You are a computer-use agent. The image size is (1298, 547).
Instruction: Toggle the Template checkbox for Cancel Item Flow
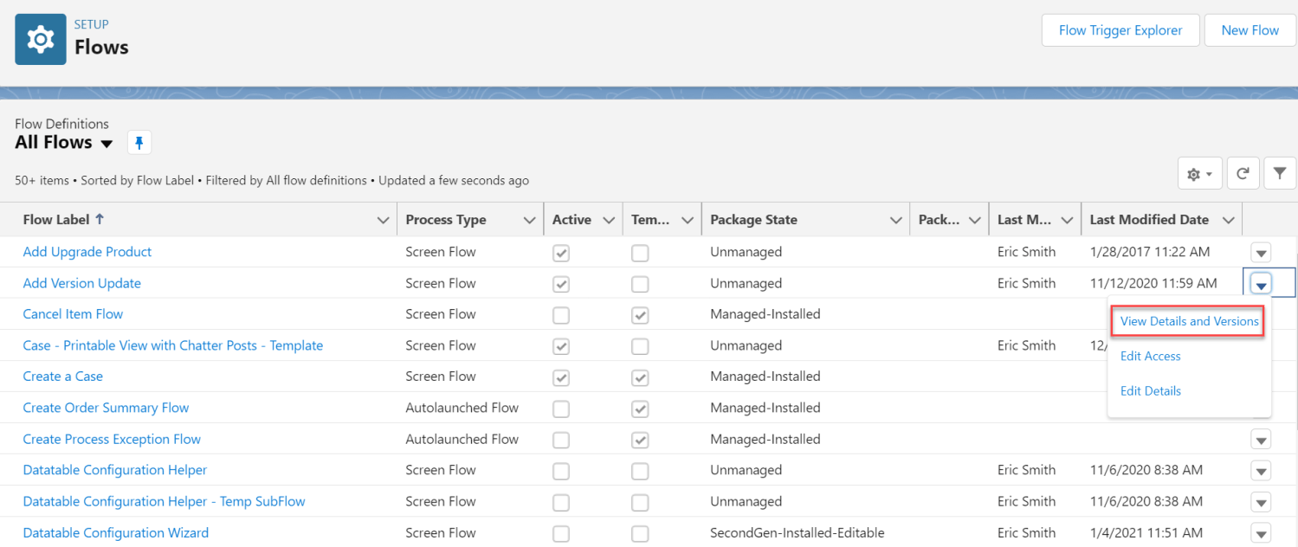(640, 315)
